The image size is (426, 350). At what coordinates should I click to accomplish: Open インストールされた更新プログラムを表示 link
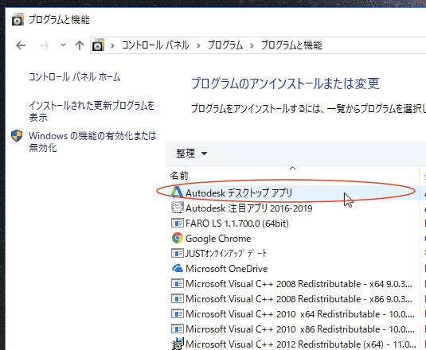tap(92, 111)
